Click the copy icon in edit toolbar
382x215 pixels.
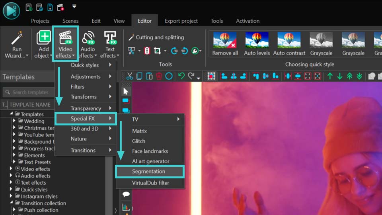pos(139,76)
